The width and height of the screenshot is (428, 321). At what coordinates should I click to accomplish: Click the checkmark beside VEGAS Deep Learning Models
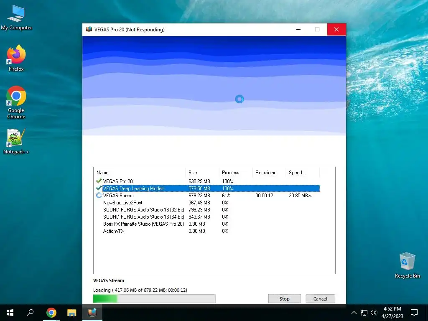click(99, 188)
